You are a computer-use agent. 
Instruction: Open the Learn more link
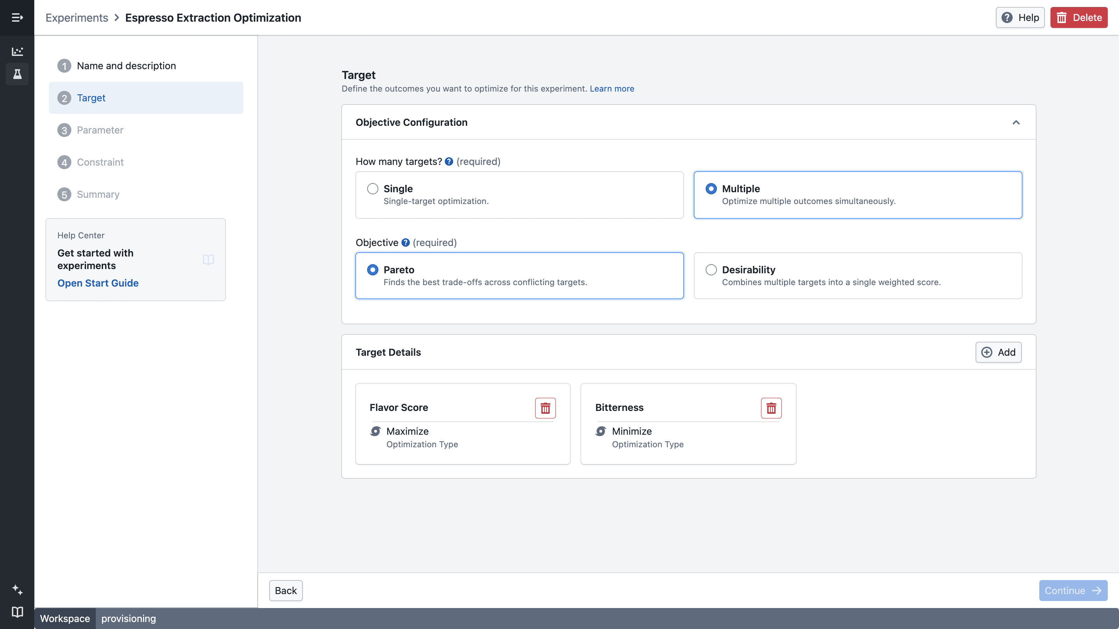(612, 88)
